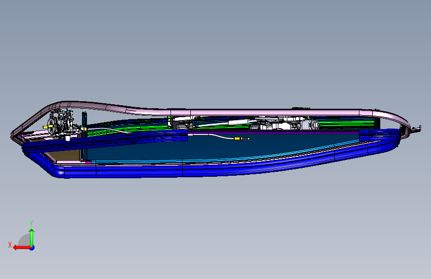Select the gray shaded plane of the axis triad

pos(24,240)
